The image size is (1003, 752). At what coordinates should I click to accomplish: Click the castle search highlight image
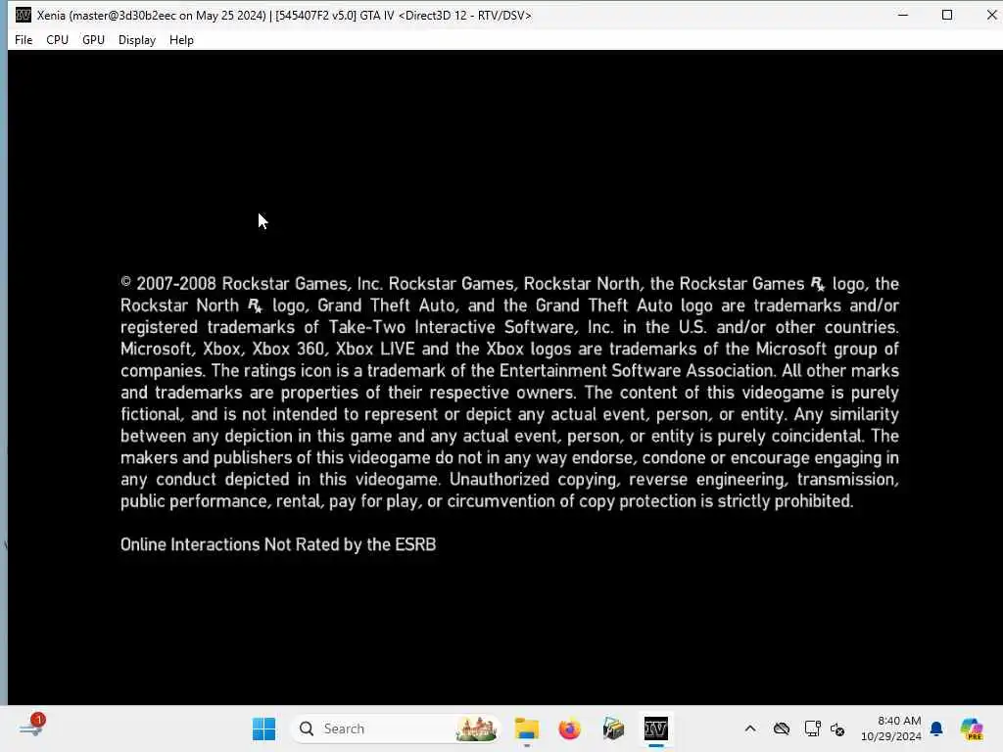(x=476, y=728)
